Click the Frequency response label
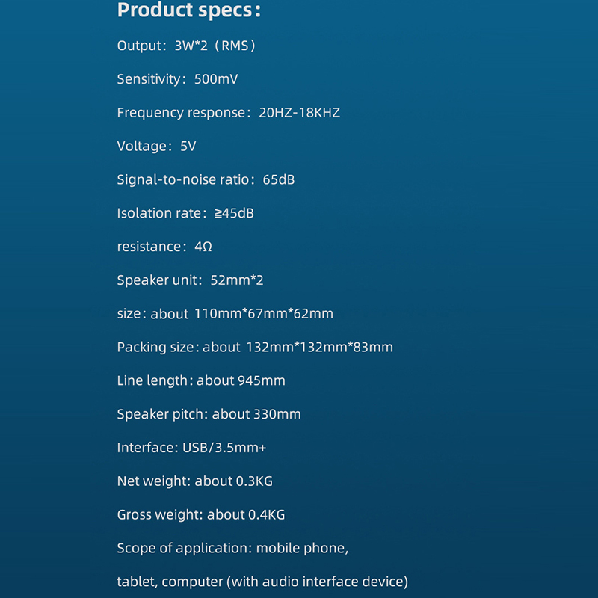Viewport: 598px width, 598px height. 181,113
